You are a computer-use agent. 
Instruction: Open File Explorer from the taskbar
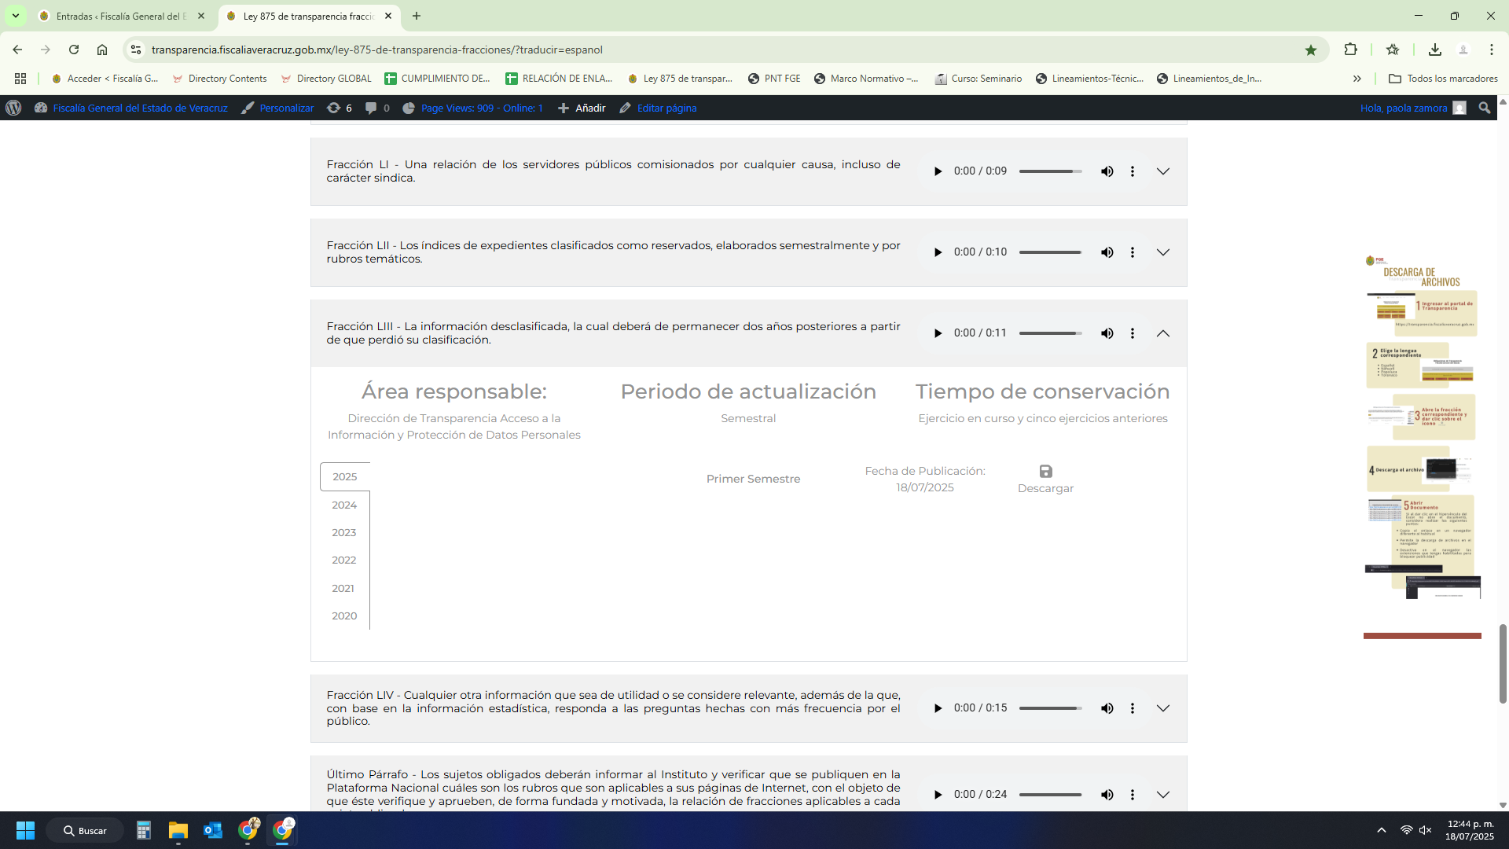[178, 830]
